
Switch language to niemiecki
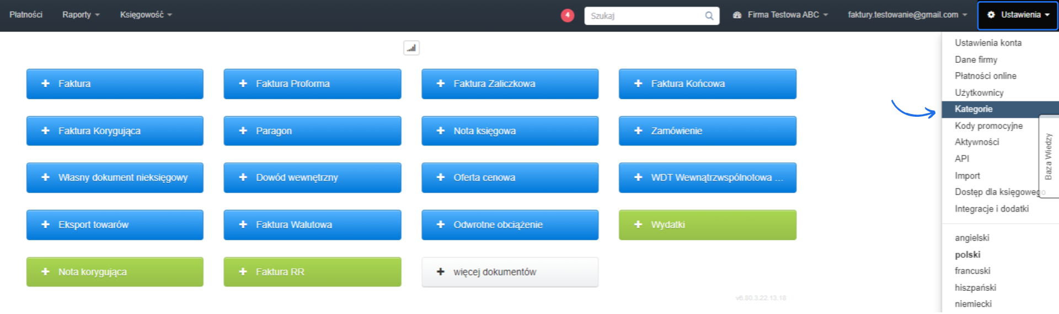(973, 304)
